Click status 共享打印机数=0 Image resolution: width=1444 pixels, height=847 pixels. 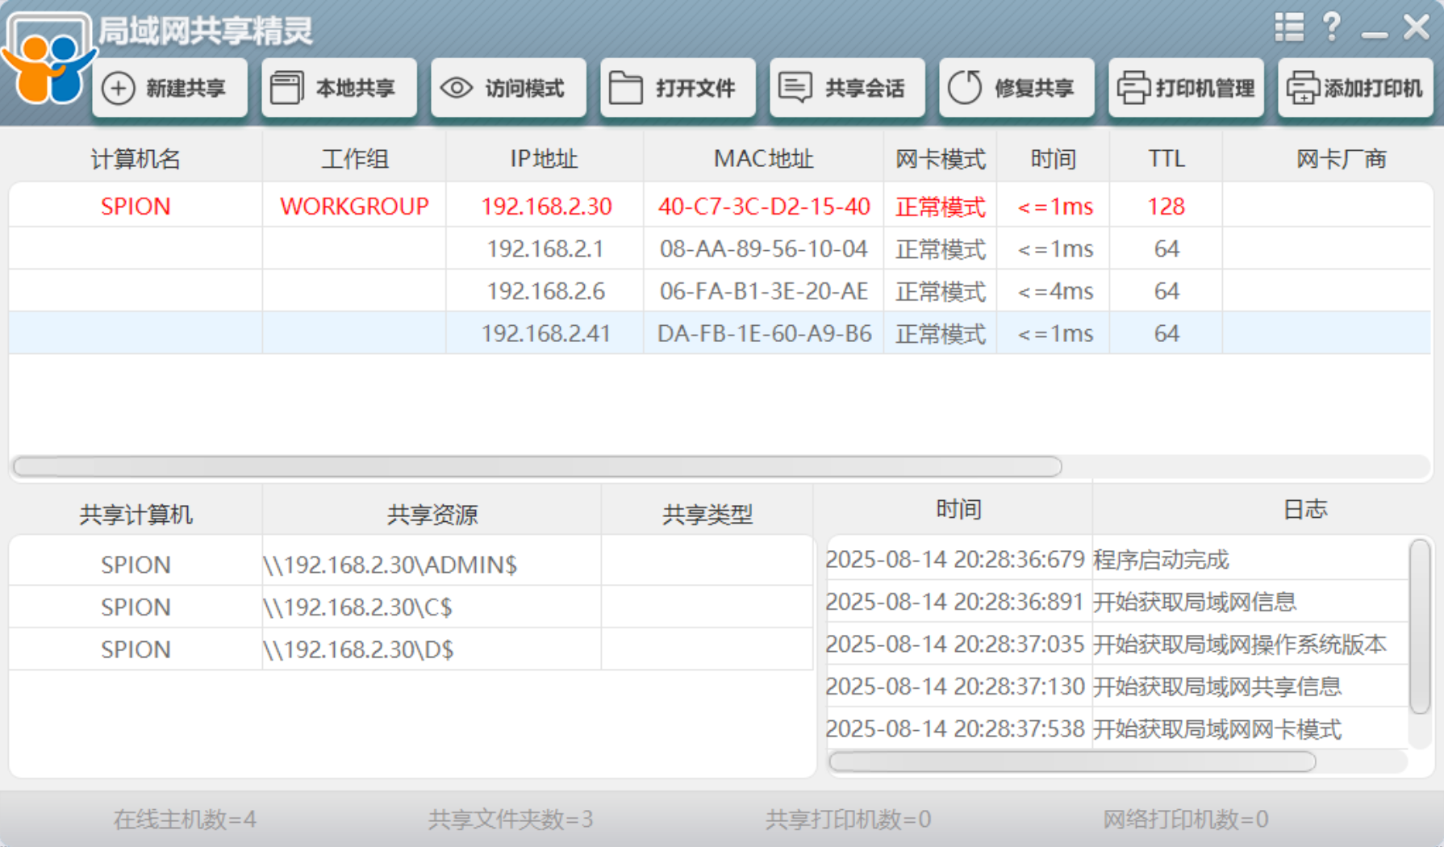[x=849, y=820]
